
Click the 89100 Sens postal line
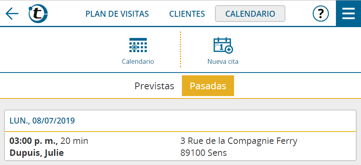coord(203,153)
